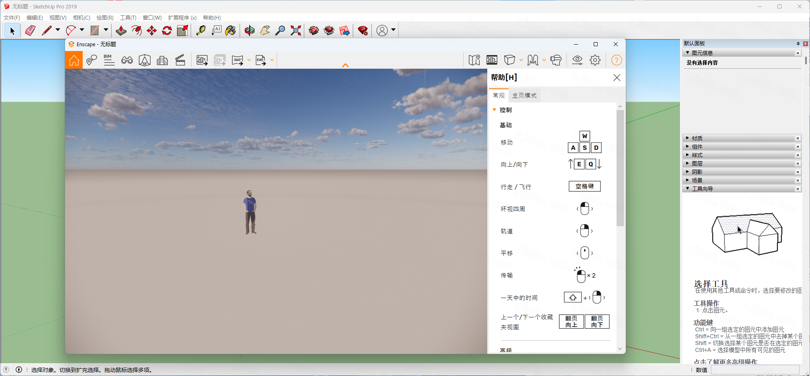The height and width of the screenshot is (376, 810).
Task: Select the Pencil line tool
Action: tap(47, 31)
